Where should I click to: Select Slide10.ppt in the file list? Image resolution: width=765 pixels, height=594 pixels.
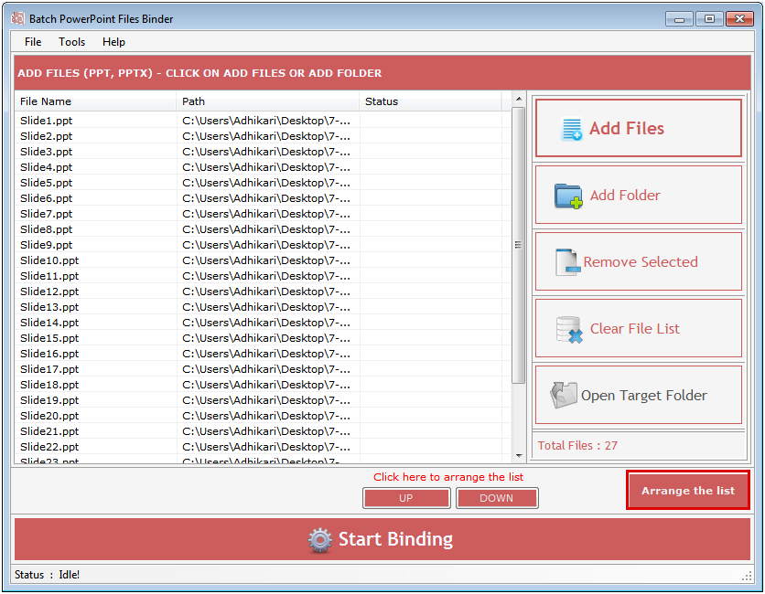(49, 260)
